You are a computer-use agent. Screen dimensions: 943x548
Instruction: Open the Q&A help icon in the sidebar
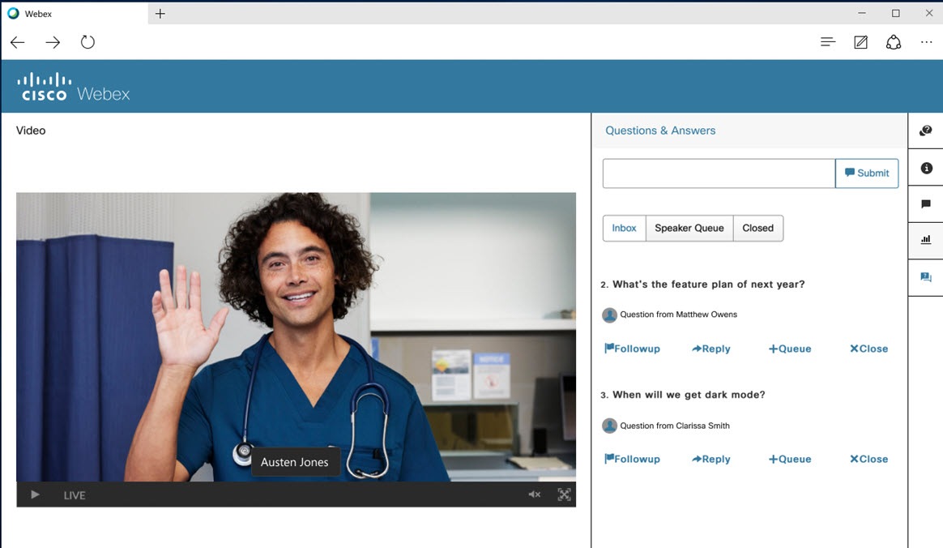[925, 130]
